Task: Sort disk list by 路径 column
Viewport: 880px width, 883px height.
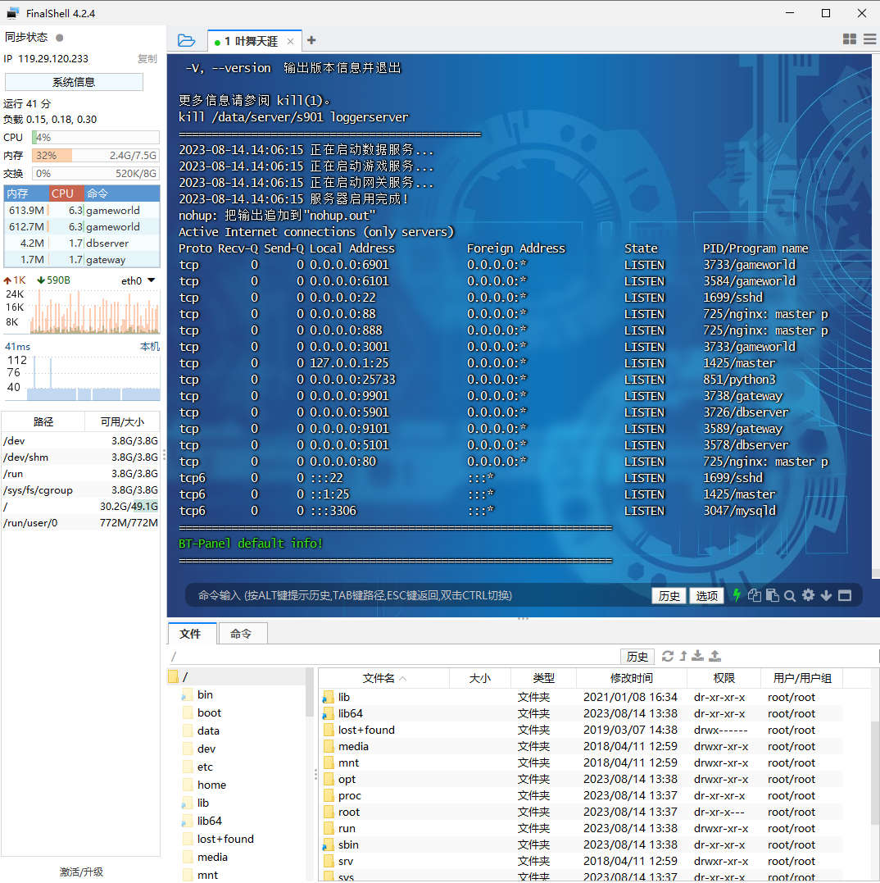Action: coord(43,421)
